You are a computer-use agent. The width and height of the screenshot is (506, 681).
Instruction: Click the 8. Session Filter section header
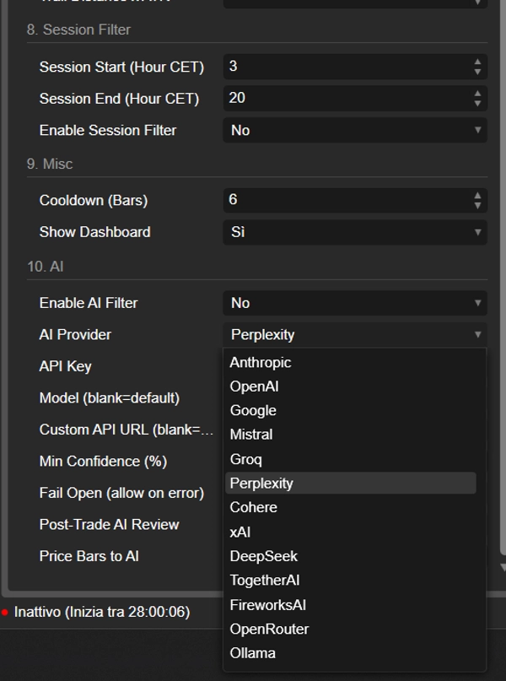[78, 30]
